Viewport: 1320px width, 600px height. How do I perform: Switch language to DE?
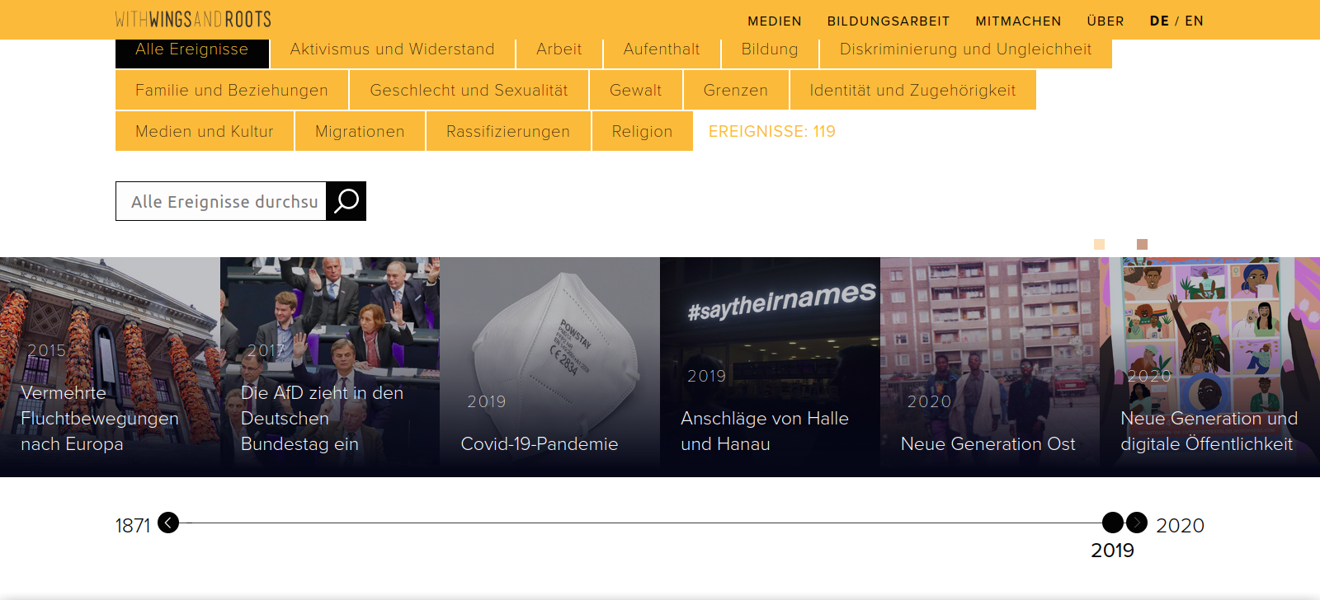click(x=1159, y=21)
